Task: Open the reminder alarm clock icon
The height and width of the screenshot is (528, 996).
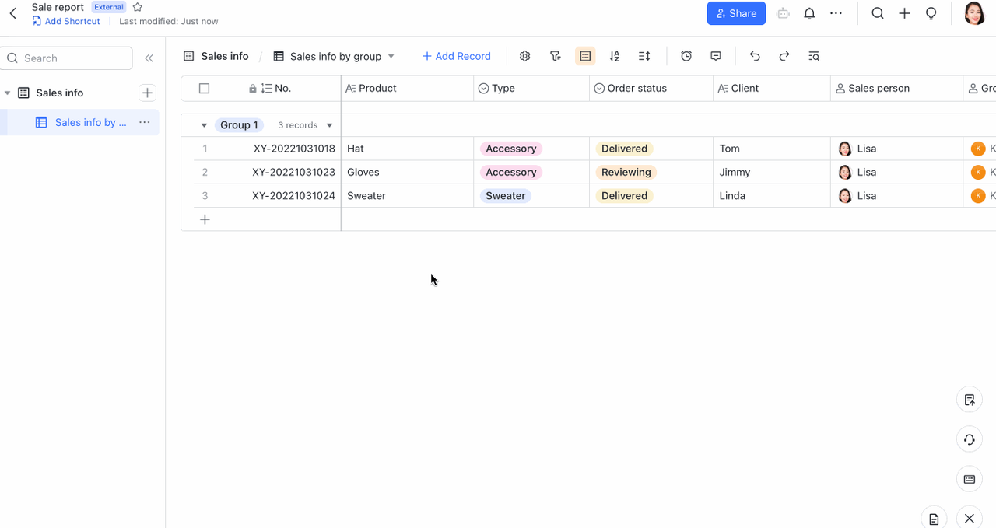Action: 686,56
